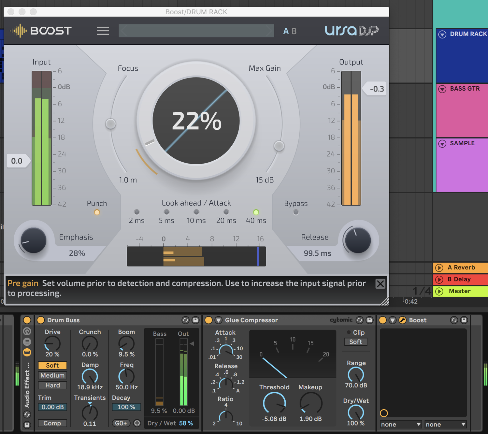Click the GO+ button in Drum Buss
Viewport: 488px width, 434px height.
click(x=121, y=423)
